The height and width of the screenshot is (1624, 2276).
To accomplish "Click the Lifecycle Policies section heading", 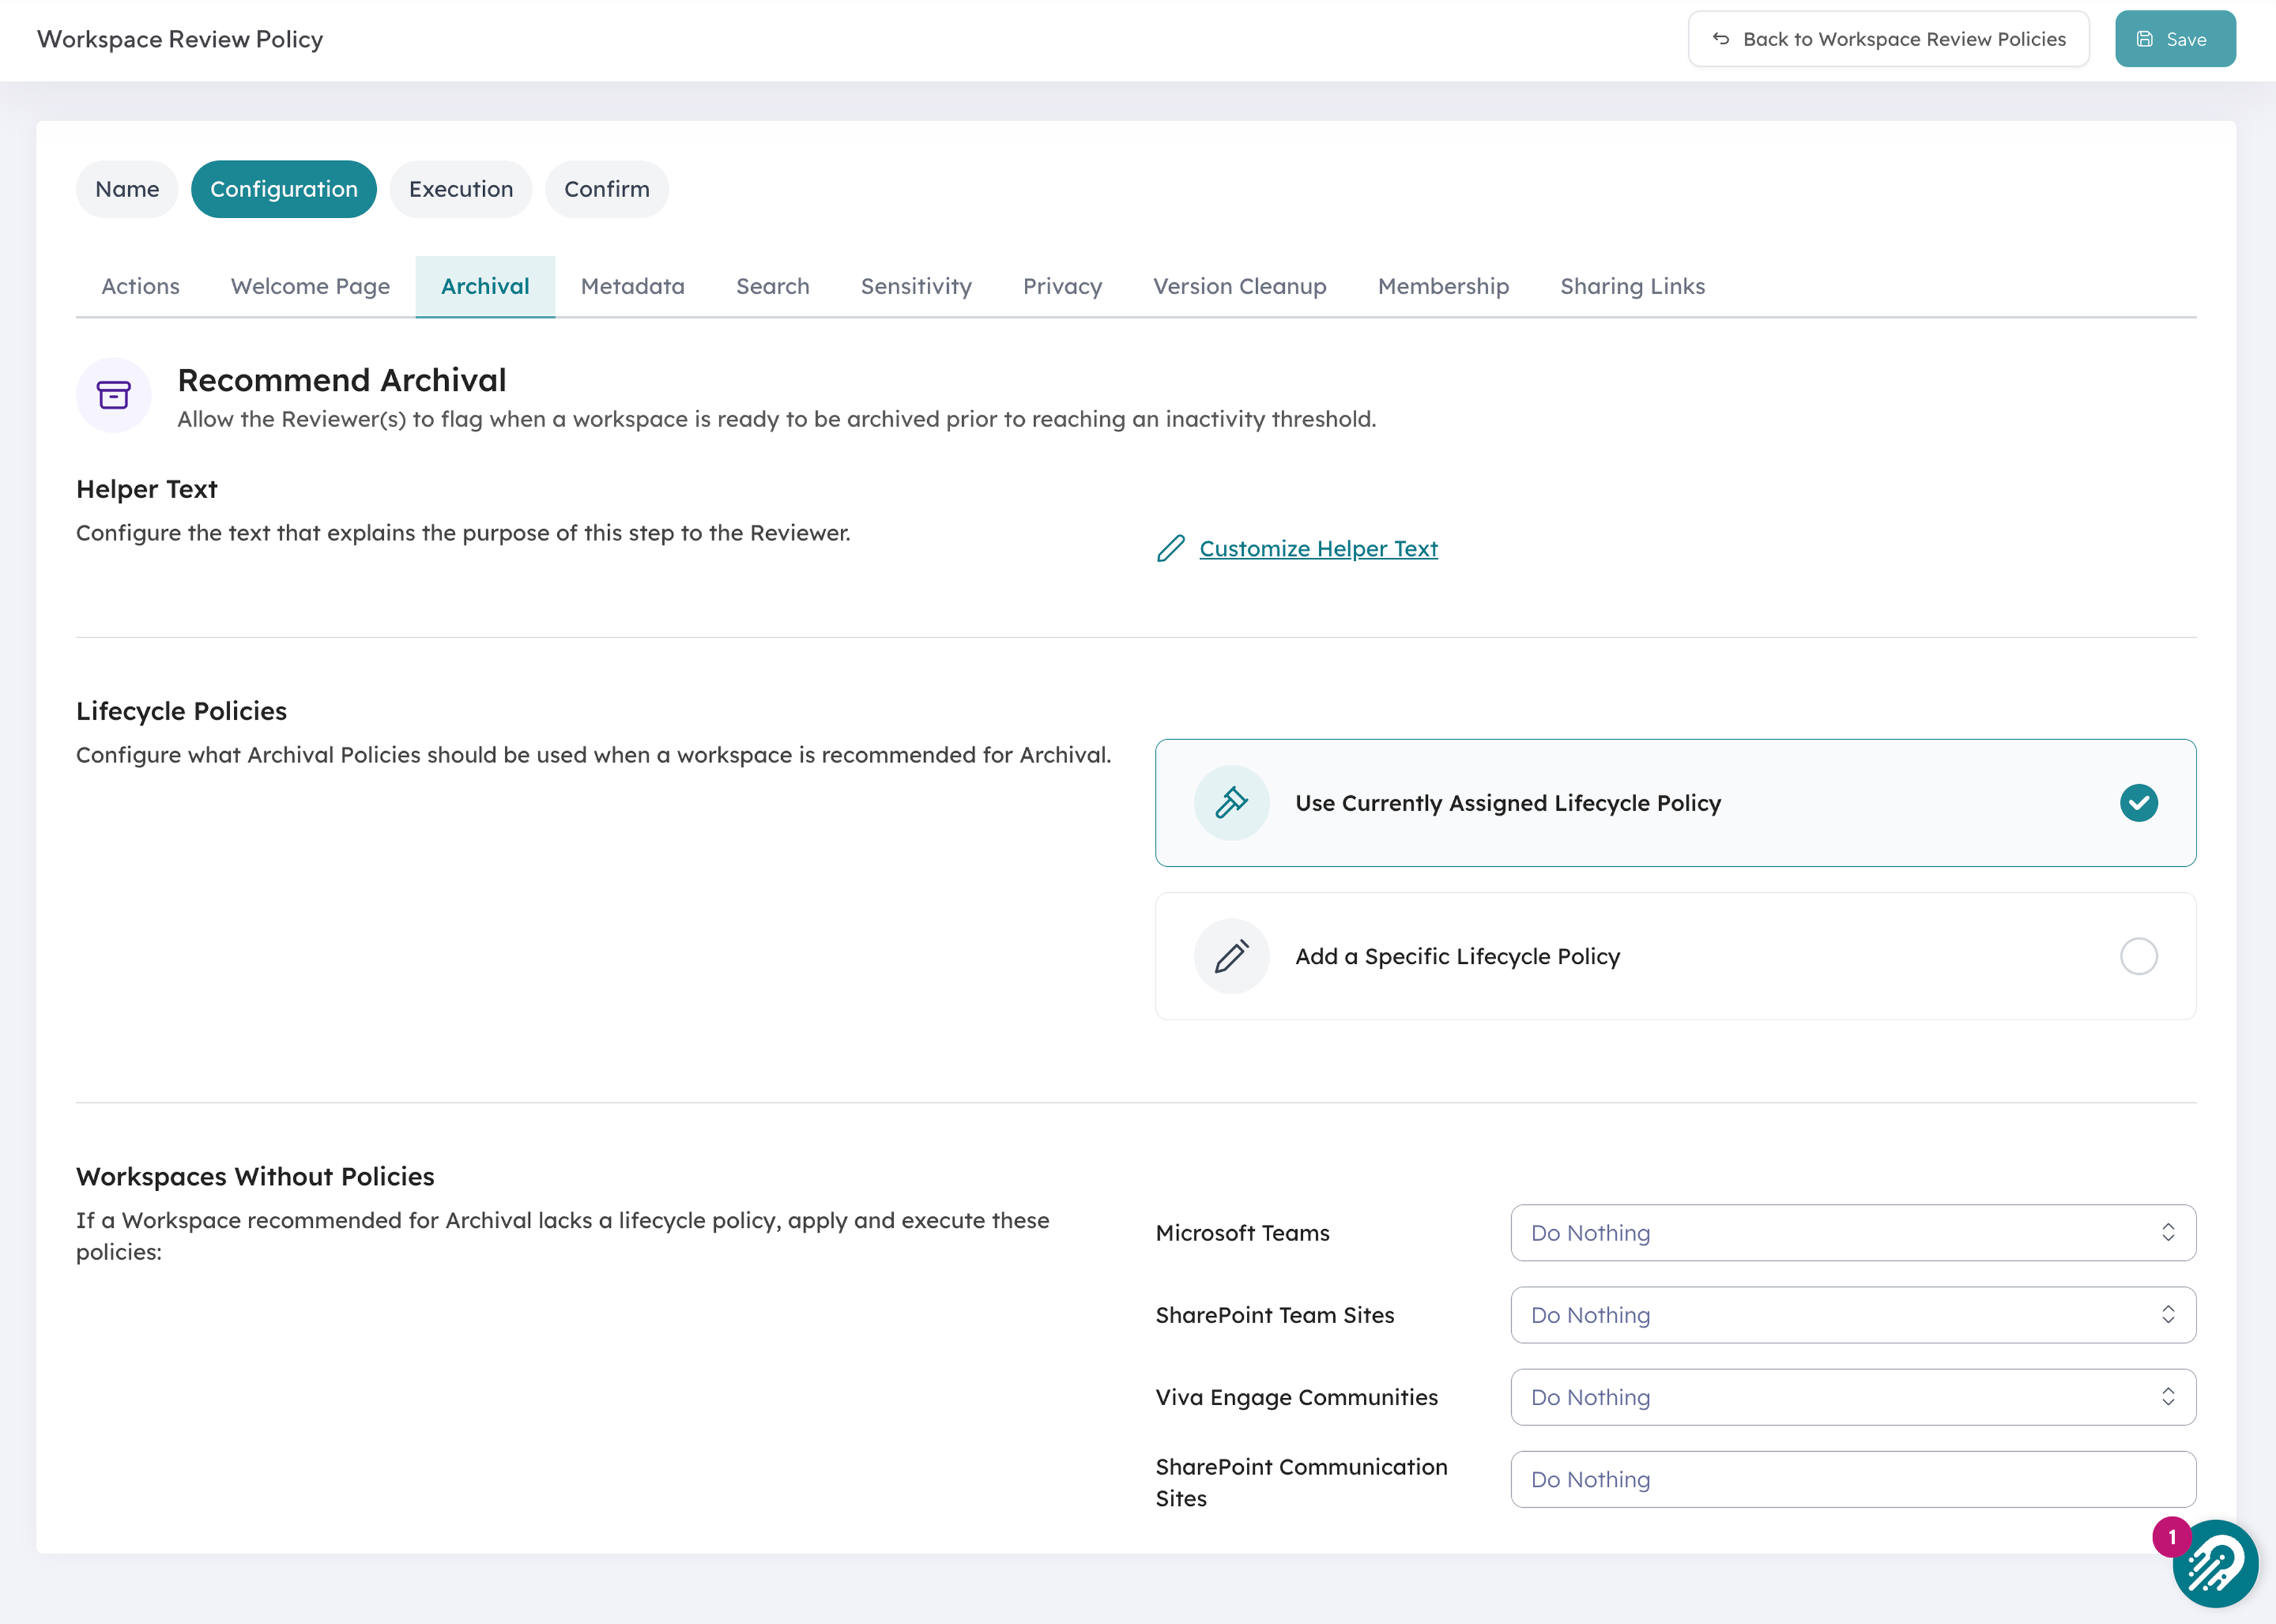I will tap(181, 711).
